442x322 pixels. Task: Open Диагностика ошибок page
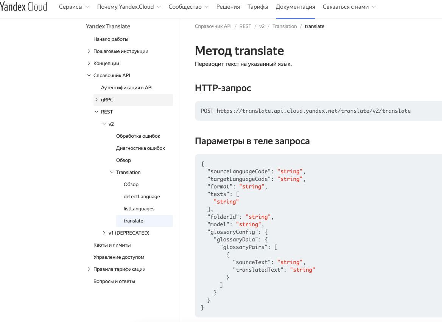(140, 148)
